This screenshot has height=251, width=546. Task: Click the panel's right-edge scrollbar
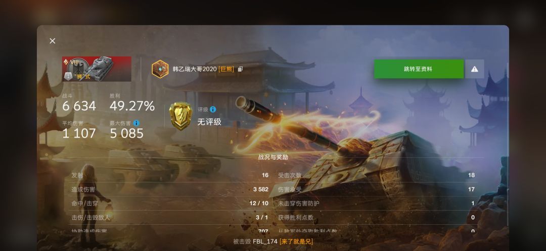(508, 144)
